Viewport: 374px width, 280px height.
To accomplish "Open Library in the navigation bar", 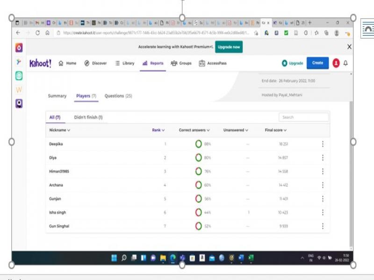I will pyautogui.click(x=124, y=63).
